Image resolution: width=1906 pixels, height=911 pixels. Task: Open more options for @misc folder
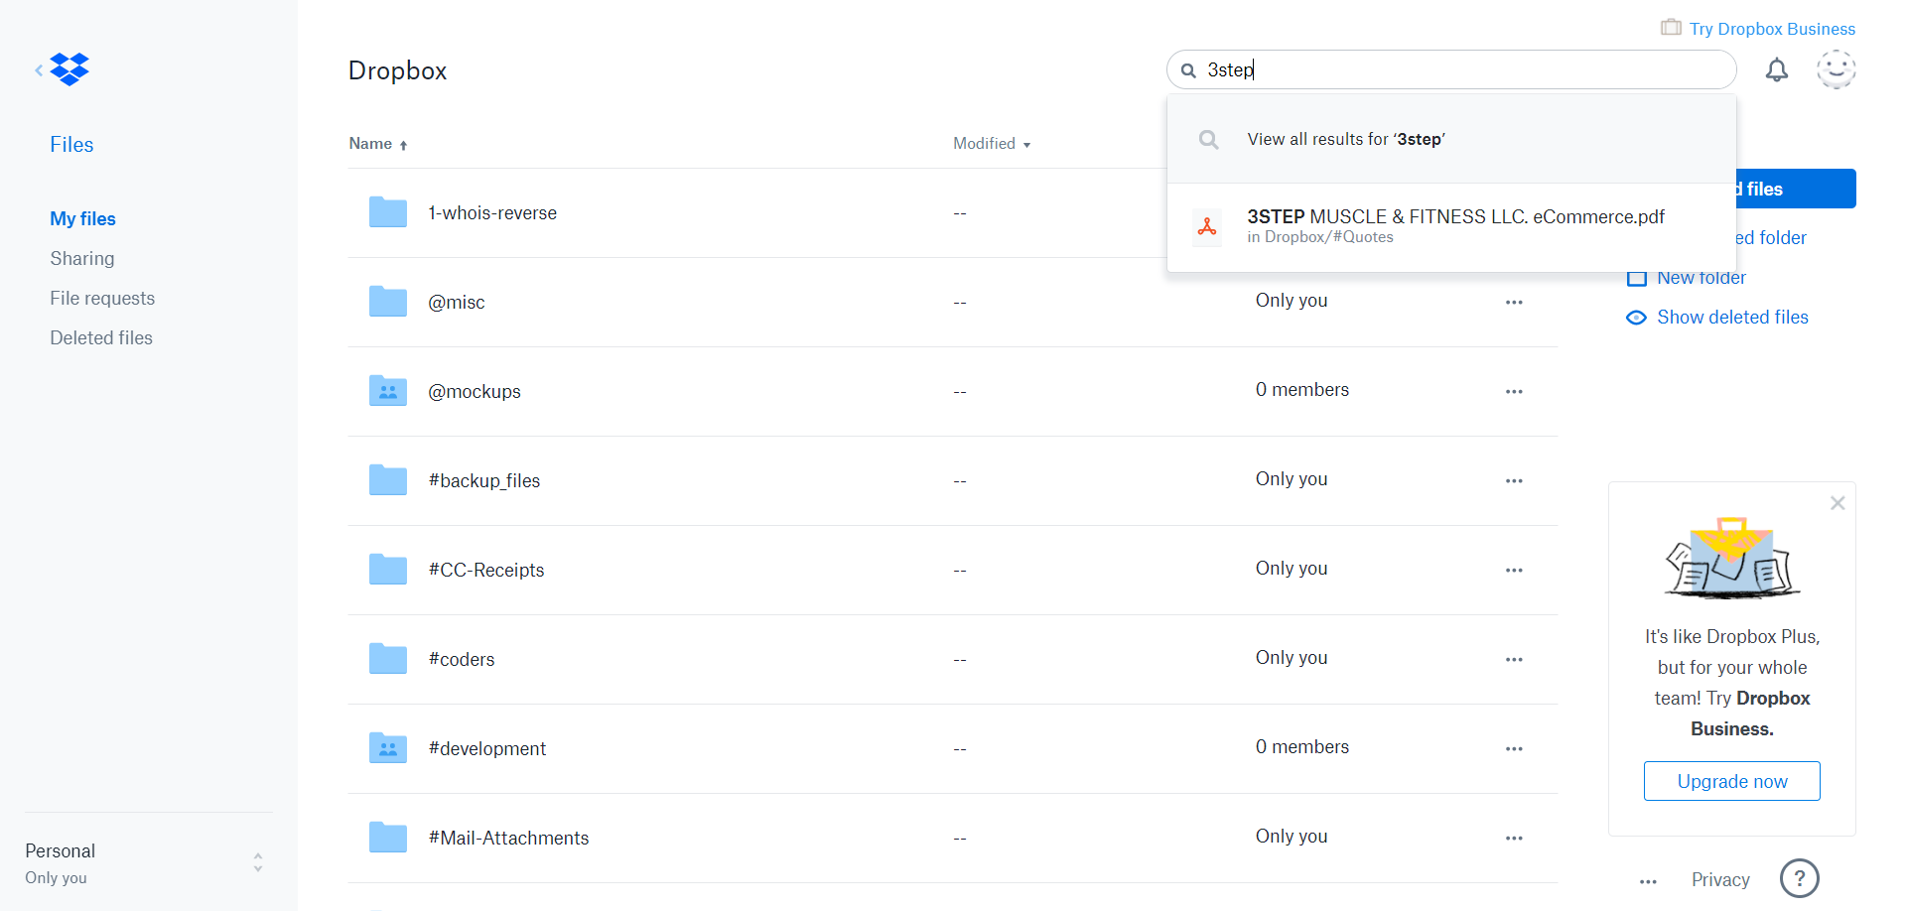(1513, 303)
